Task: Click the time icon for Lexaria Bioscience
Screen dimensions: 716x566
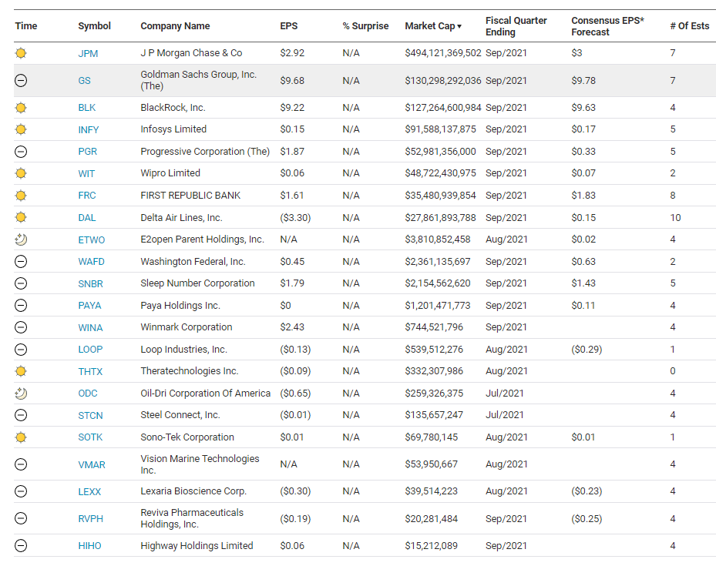Action: click(21, 491)
